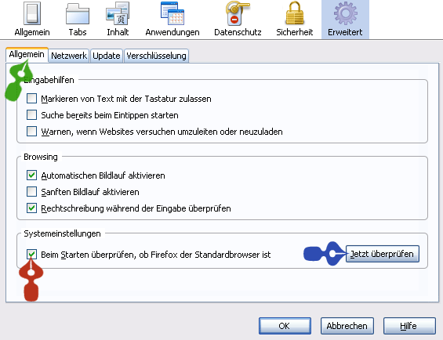
Task: Click the Browsing group label
Action: 41,157
